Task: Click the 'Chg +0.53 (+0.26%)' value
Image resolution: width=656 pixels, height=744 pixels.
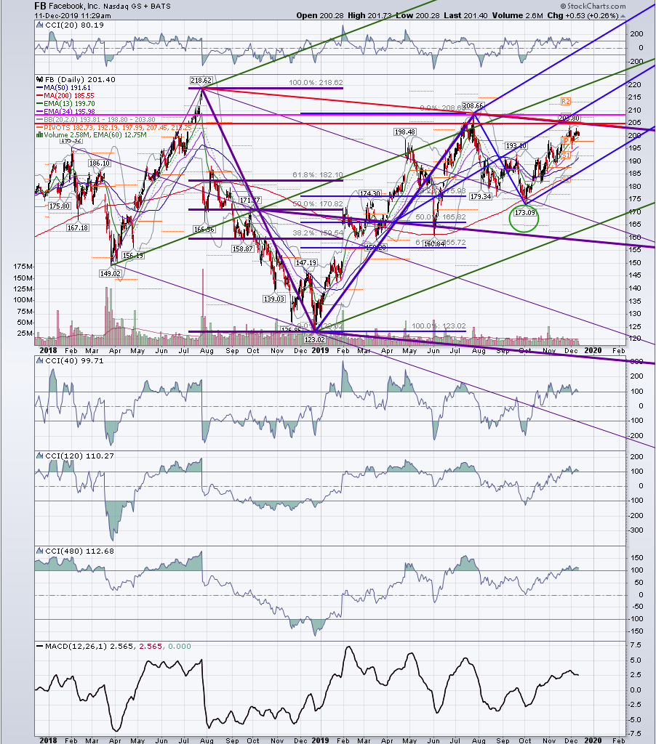Action: [x=583, y=16]
